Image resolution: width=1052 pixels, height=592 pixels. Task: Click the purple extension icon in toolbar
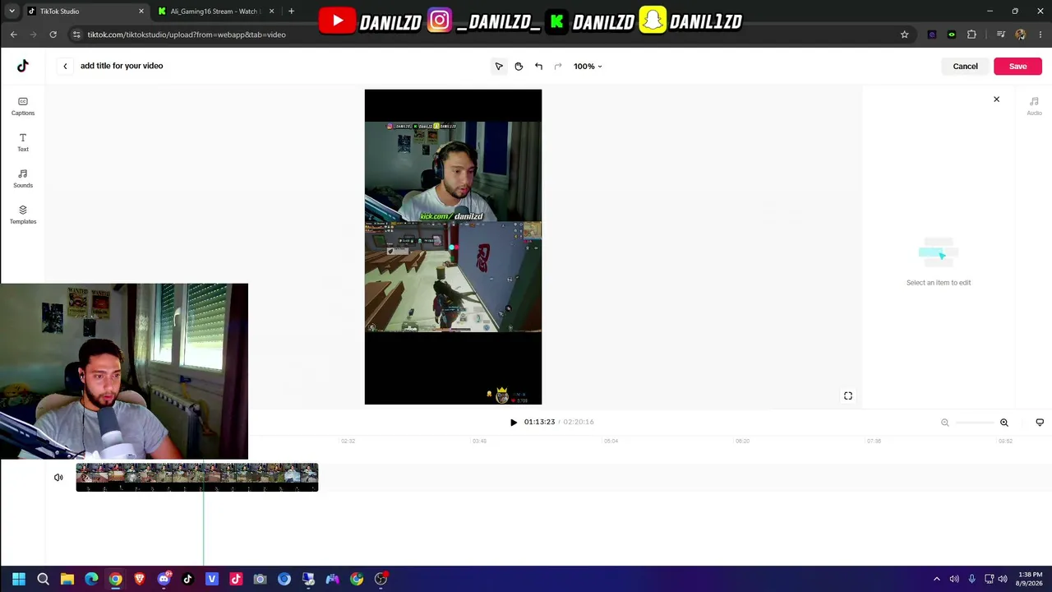(x=931, y=35)
